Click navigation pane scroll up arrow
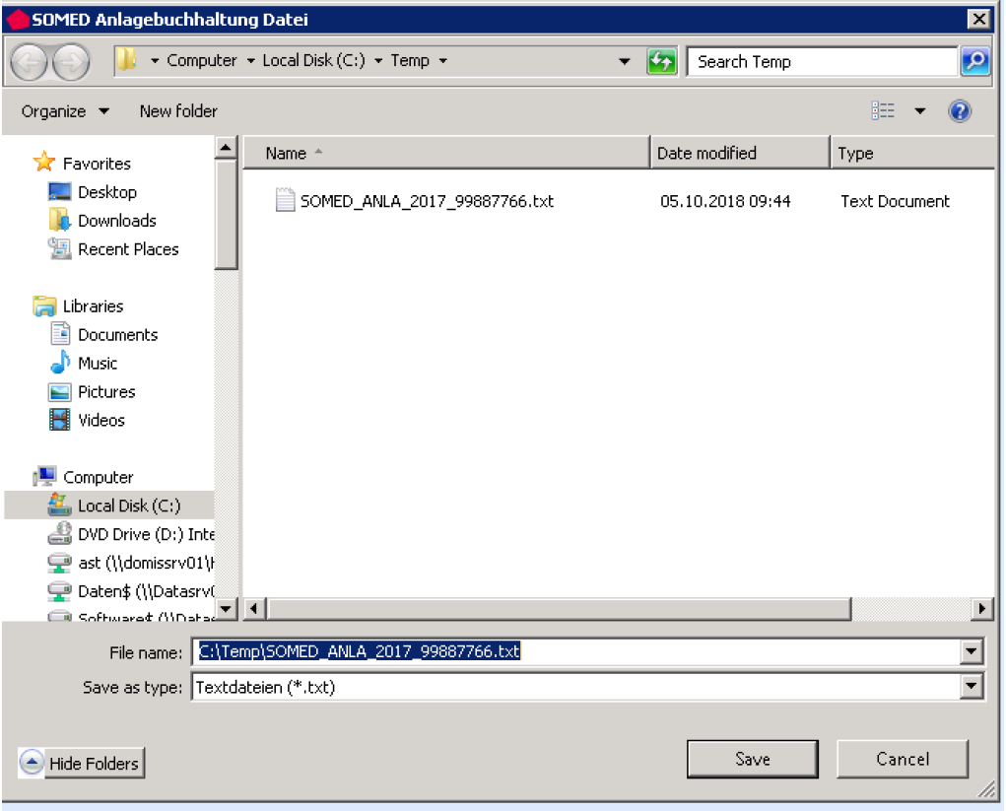This screenshot has height=811, width=1006. [x=226, y=148]
